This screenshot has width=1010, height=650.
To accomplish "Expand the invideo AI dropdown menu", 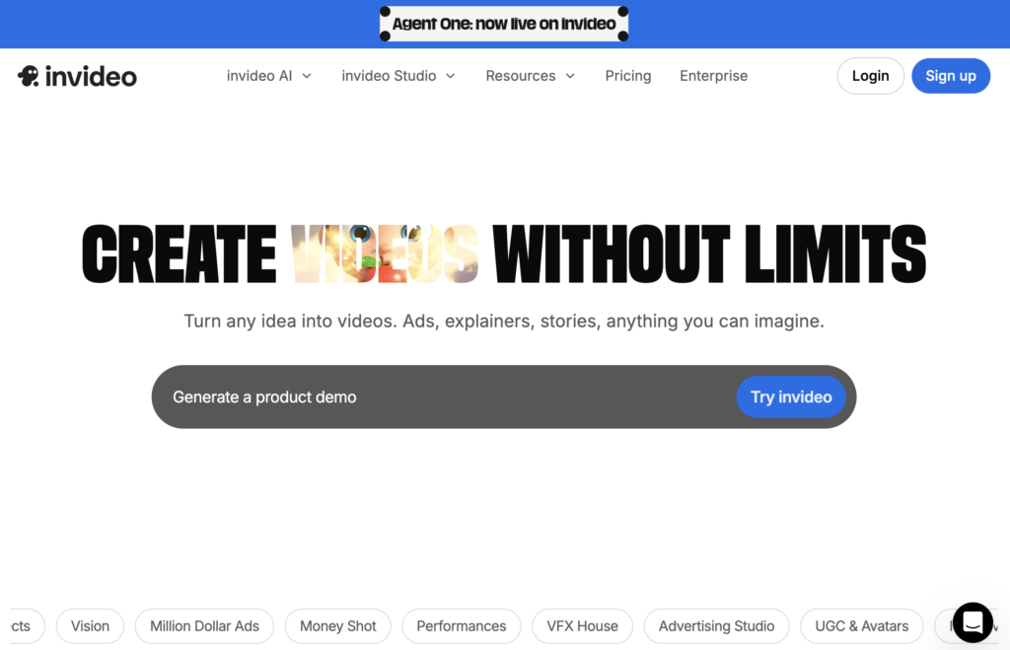I will (x=268, y=76).
